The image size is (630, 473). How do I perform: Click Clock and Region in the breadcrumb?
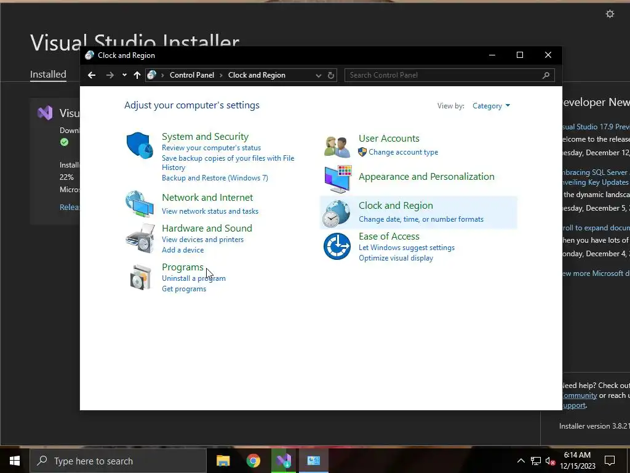[257, 75]
